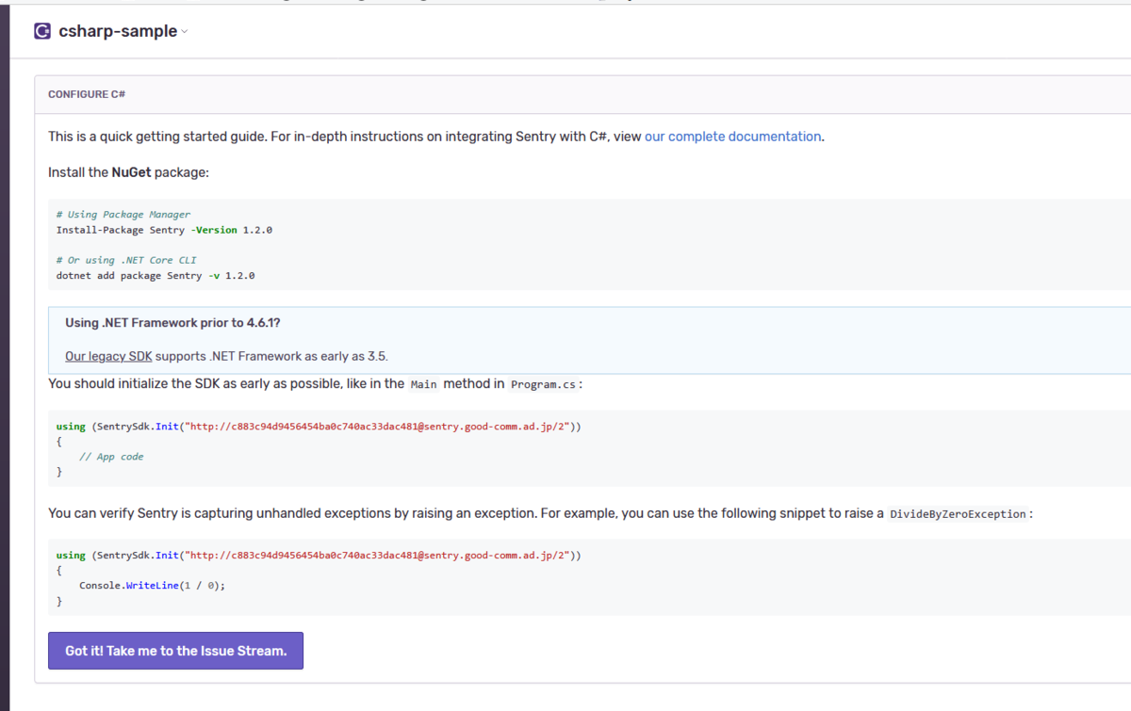Click the Install-Package Sentry command line

coord(164,230)
